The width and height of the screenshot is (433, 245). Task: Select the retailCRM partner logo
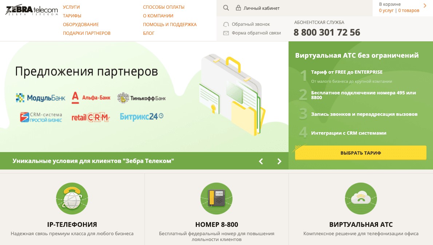pos(91,117)
